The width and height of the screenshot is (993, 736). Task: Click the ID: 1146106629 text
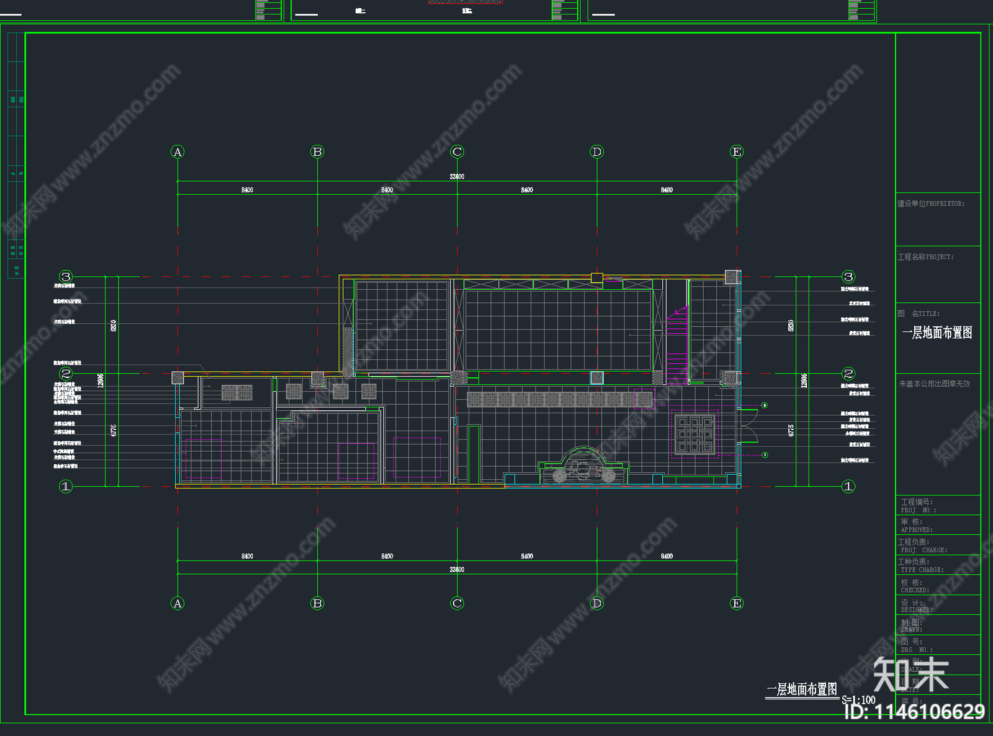pyautogui.click(x=915, y=711)
